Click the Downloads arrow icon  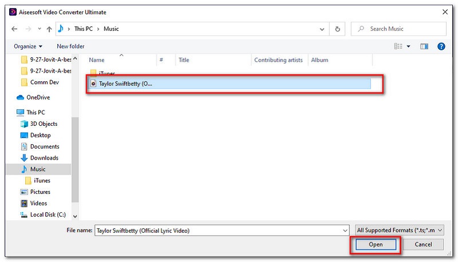(x=24, y=158)
